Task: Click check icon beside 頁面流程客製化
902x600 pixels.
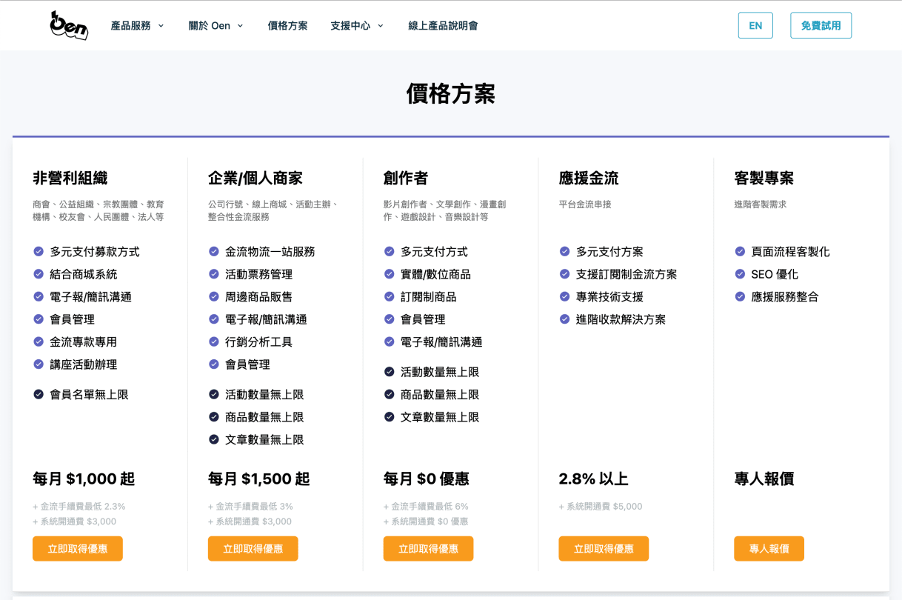Action: point(740,252)
